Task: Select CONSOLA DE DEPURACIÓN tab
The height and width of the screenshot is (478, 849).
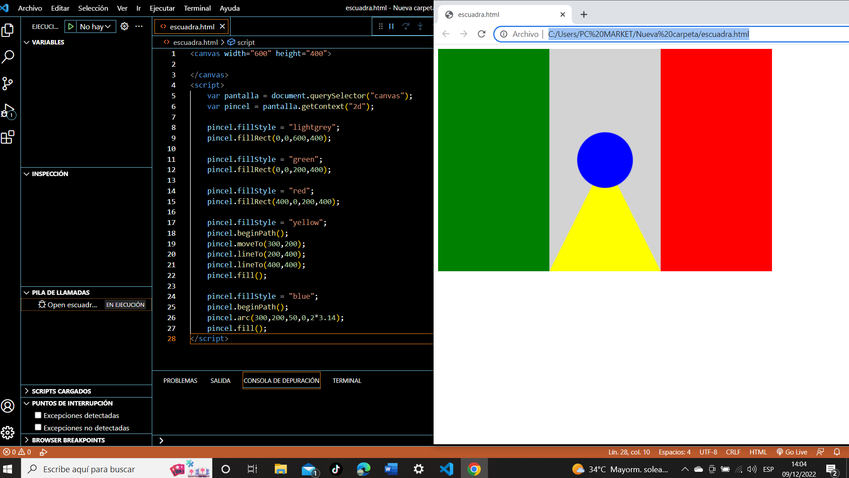Action: 281,381
